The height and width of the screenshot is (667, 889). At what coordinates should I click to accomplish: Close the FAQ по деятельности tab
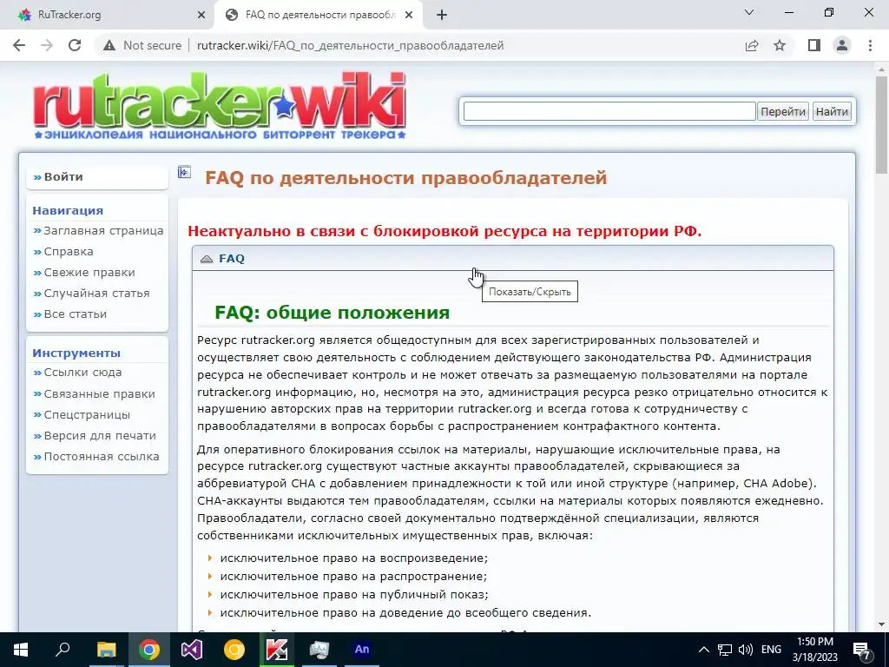pyautogui.click(x=409, y=16)
